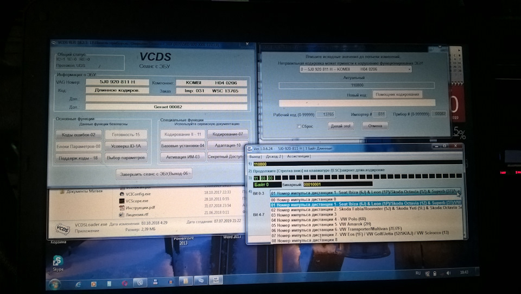
Task: Open the Skype desktop shortcut
Action: click(x=58, y=263)
